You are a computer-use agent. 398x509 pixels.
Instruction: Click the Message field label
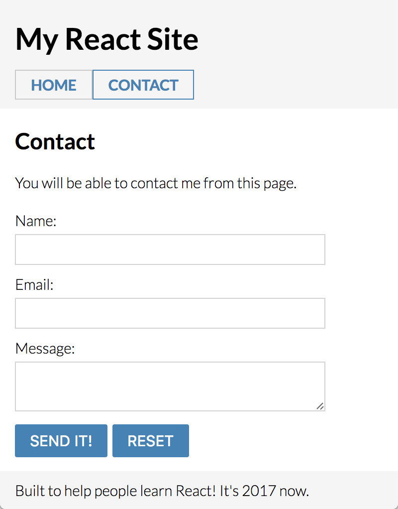pos(45,349)
